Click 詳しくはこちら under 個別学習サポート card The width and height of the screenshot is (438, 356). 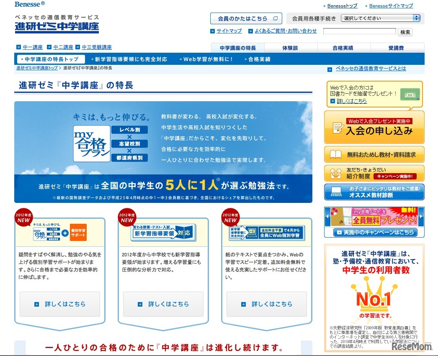pyautogui.click(x=60, y=304)
